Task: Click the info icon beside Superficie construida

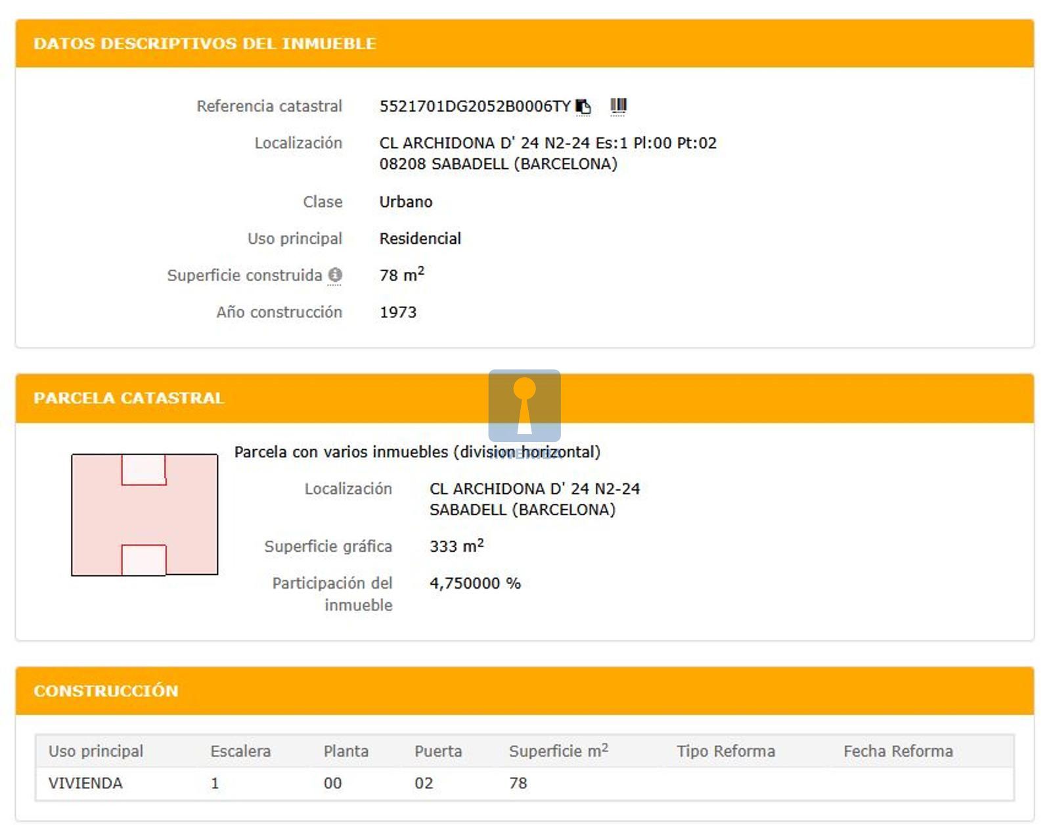Action: (335, 275)
